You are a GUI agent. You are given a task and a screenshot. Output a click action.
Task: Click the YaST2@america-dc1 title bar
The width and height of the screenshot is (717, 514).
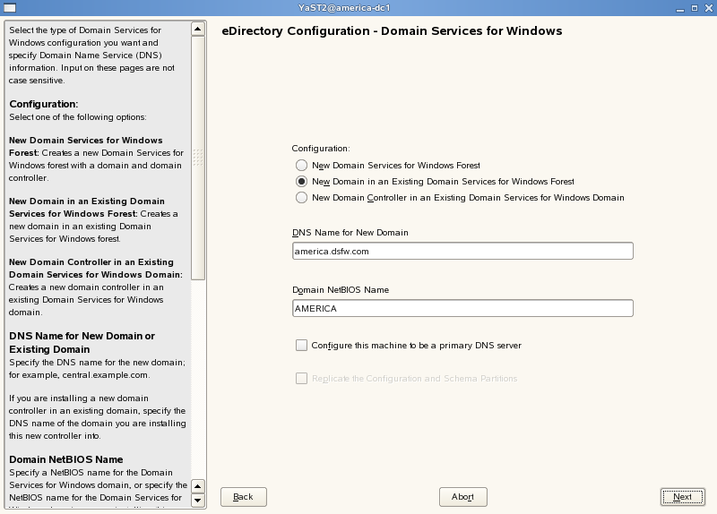[358, 7]
